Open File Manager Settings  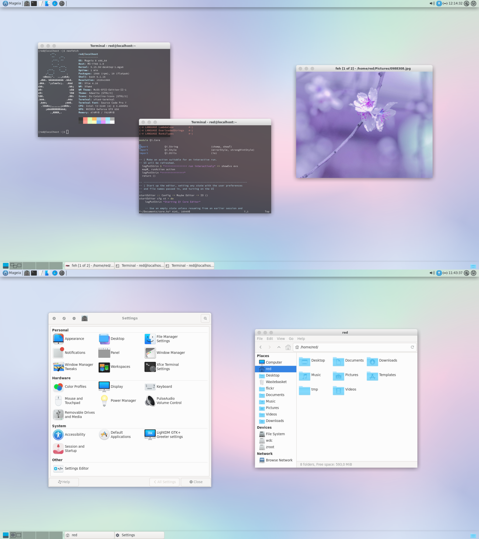coord(161,339)
